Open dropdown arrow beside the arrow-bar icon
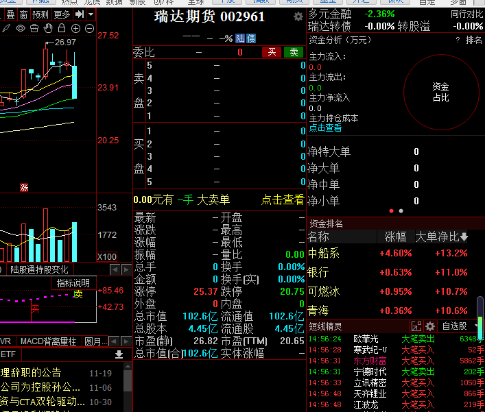The height and width of the screenshot is (412, 485). (x=91, y=14)
